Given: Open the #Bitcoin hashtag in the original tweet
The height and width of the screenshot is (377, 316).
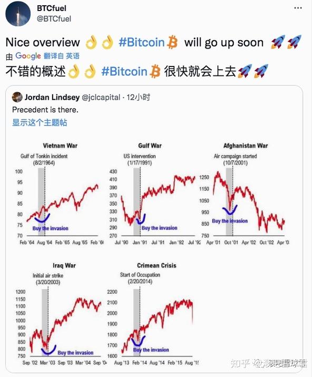Looking at the screenshot, I should (142, 42).
